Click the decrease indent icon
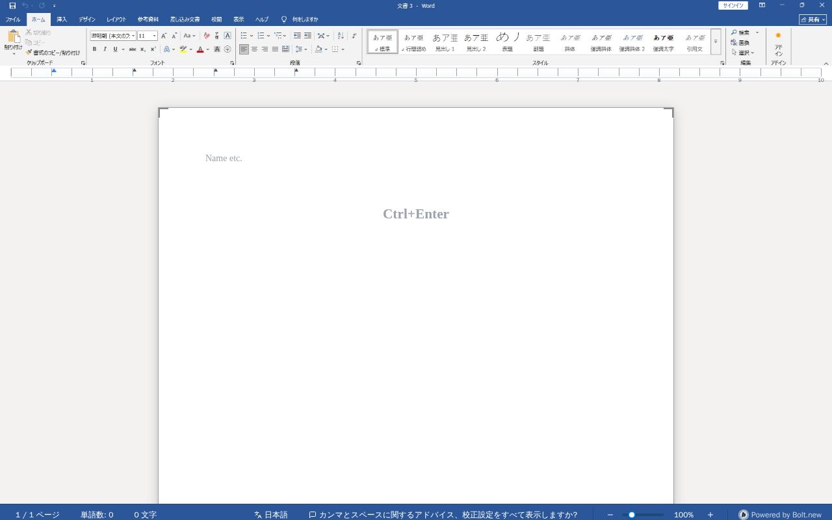Image resolution: width=832 pixels, height=520 pixels. 297,36
